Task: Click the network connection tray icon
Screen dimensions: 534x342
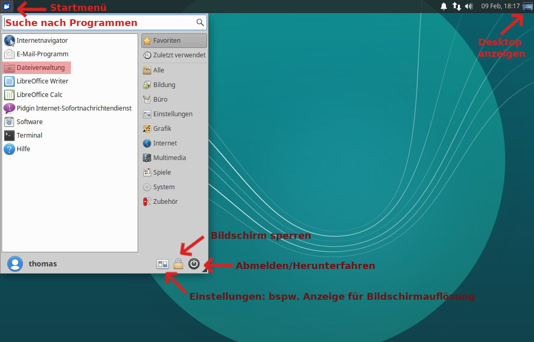Action: 456,6
